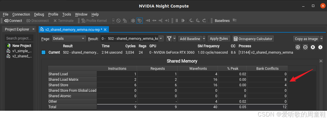Click the Pause icon in the toolbar
This screenshot has width=327, height=120.
177,21
